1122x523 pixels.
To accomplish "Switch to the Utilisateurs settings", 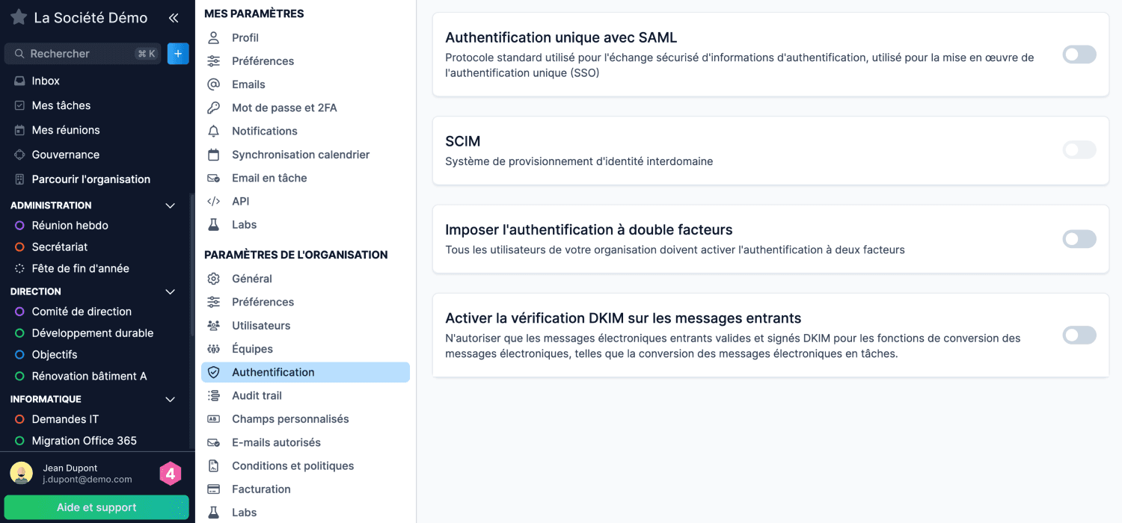I will pyautogui.click(x=260, y=325).
